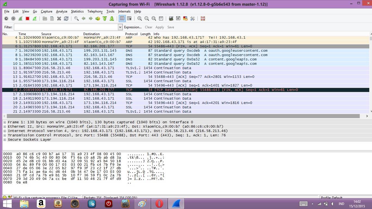Open the Telephony menu
Viewport: 372px width, 209px height.
(95, 11)
